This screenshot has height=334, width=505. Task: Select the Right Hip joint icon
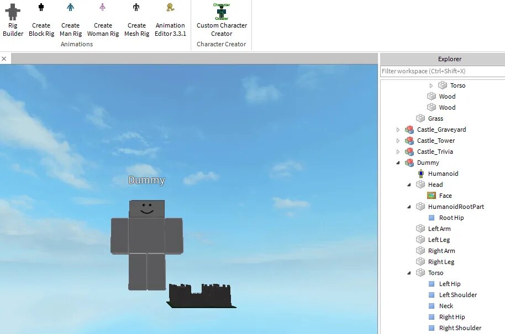432,317
